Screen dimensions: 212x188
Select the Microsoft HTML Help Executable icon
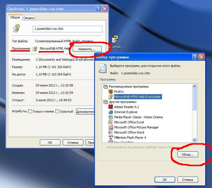click(x=111, y=97)
